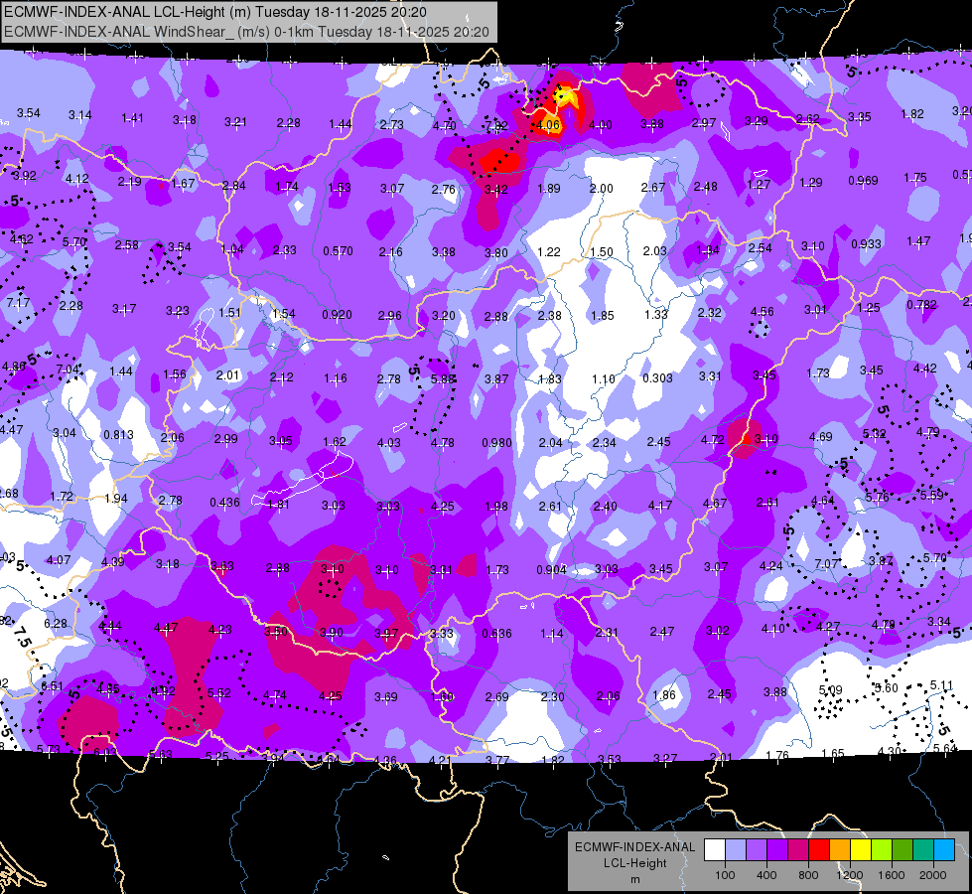
Task: Click the wind shear value 0.436
Action: tap(224, 502)
